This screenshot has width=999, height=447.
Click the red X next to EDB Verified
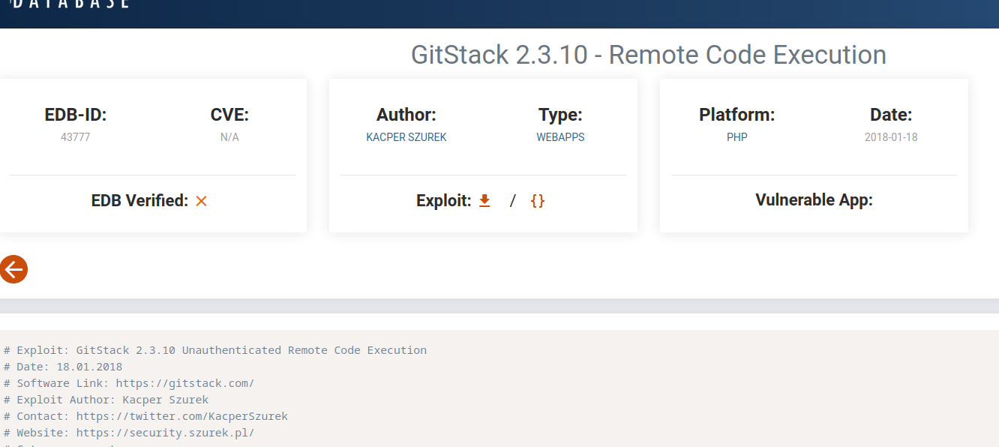coord(201,201)
